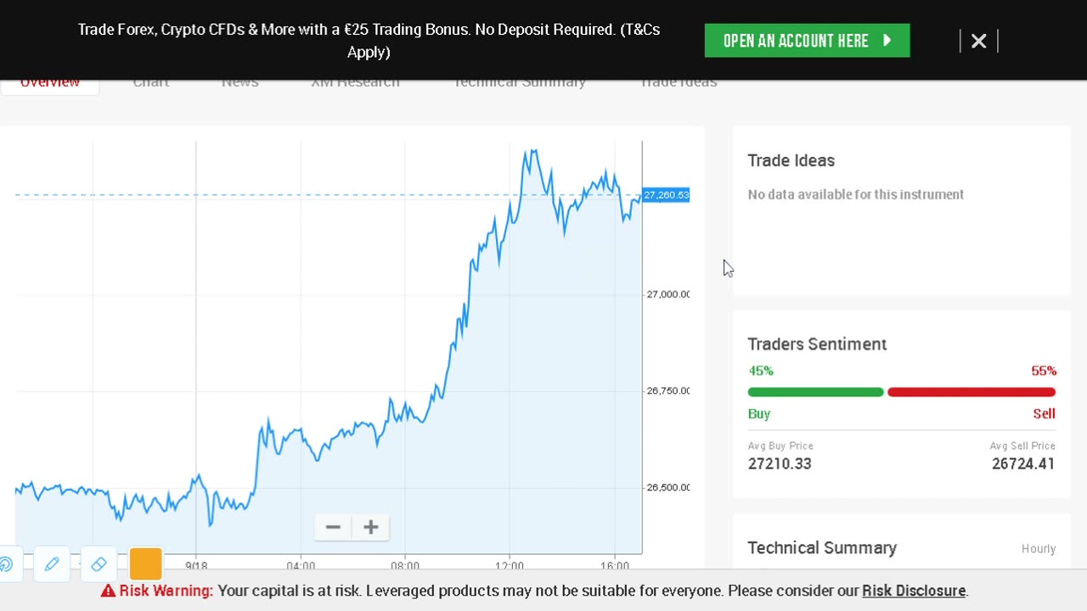
Task: Switch to the Chart tab
Action: click(151, 82)
